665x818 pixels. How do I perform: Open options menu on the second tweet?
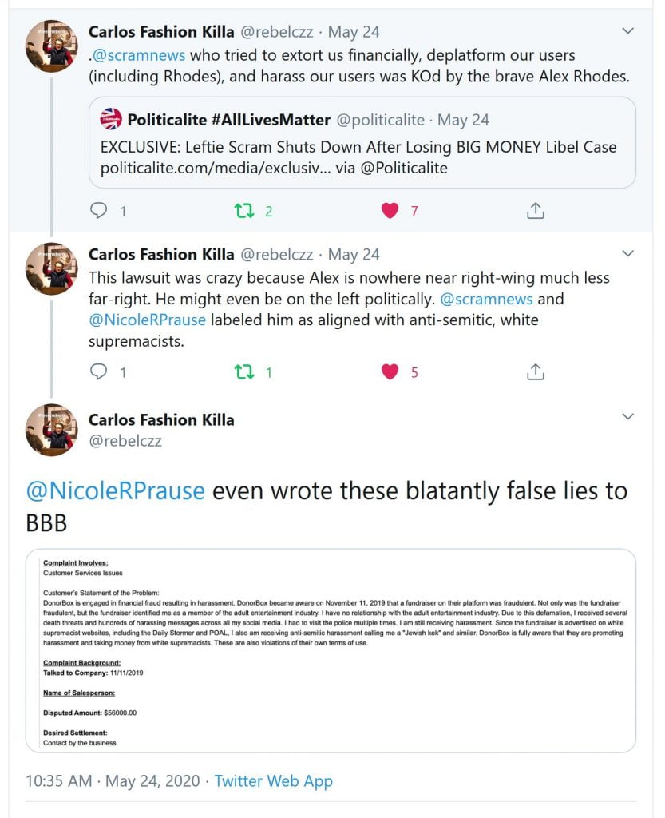coord(628,253)
